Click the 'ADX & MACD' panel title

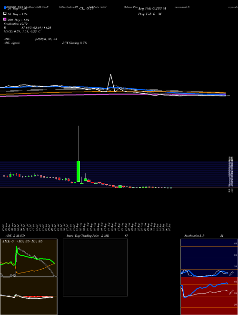(15, 236)
